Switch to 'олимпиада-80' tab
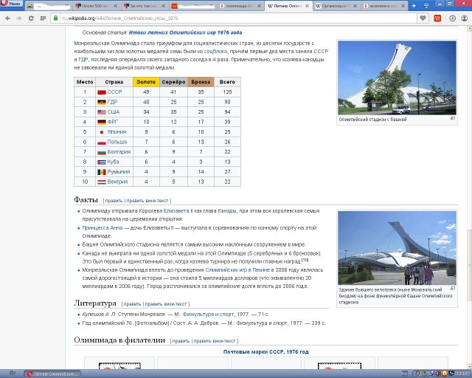 pyautogui.click(x=240, y=6)
